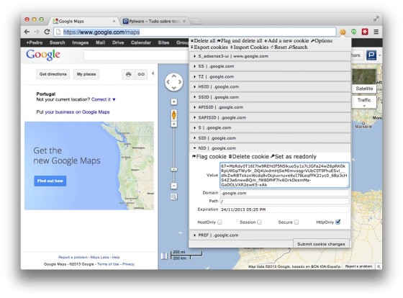Image resolution: width=403 pixels, height=298 pixels.
Task: Collapse the NID cookie row
Action: click(270, 148)
